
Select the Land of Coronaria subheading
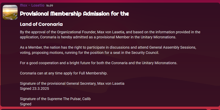(x=41, y=24)
